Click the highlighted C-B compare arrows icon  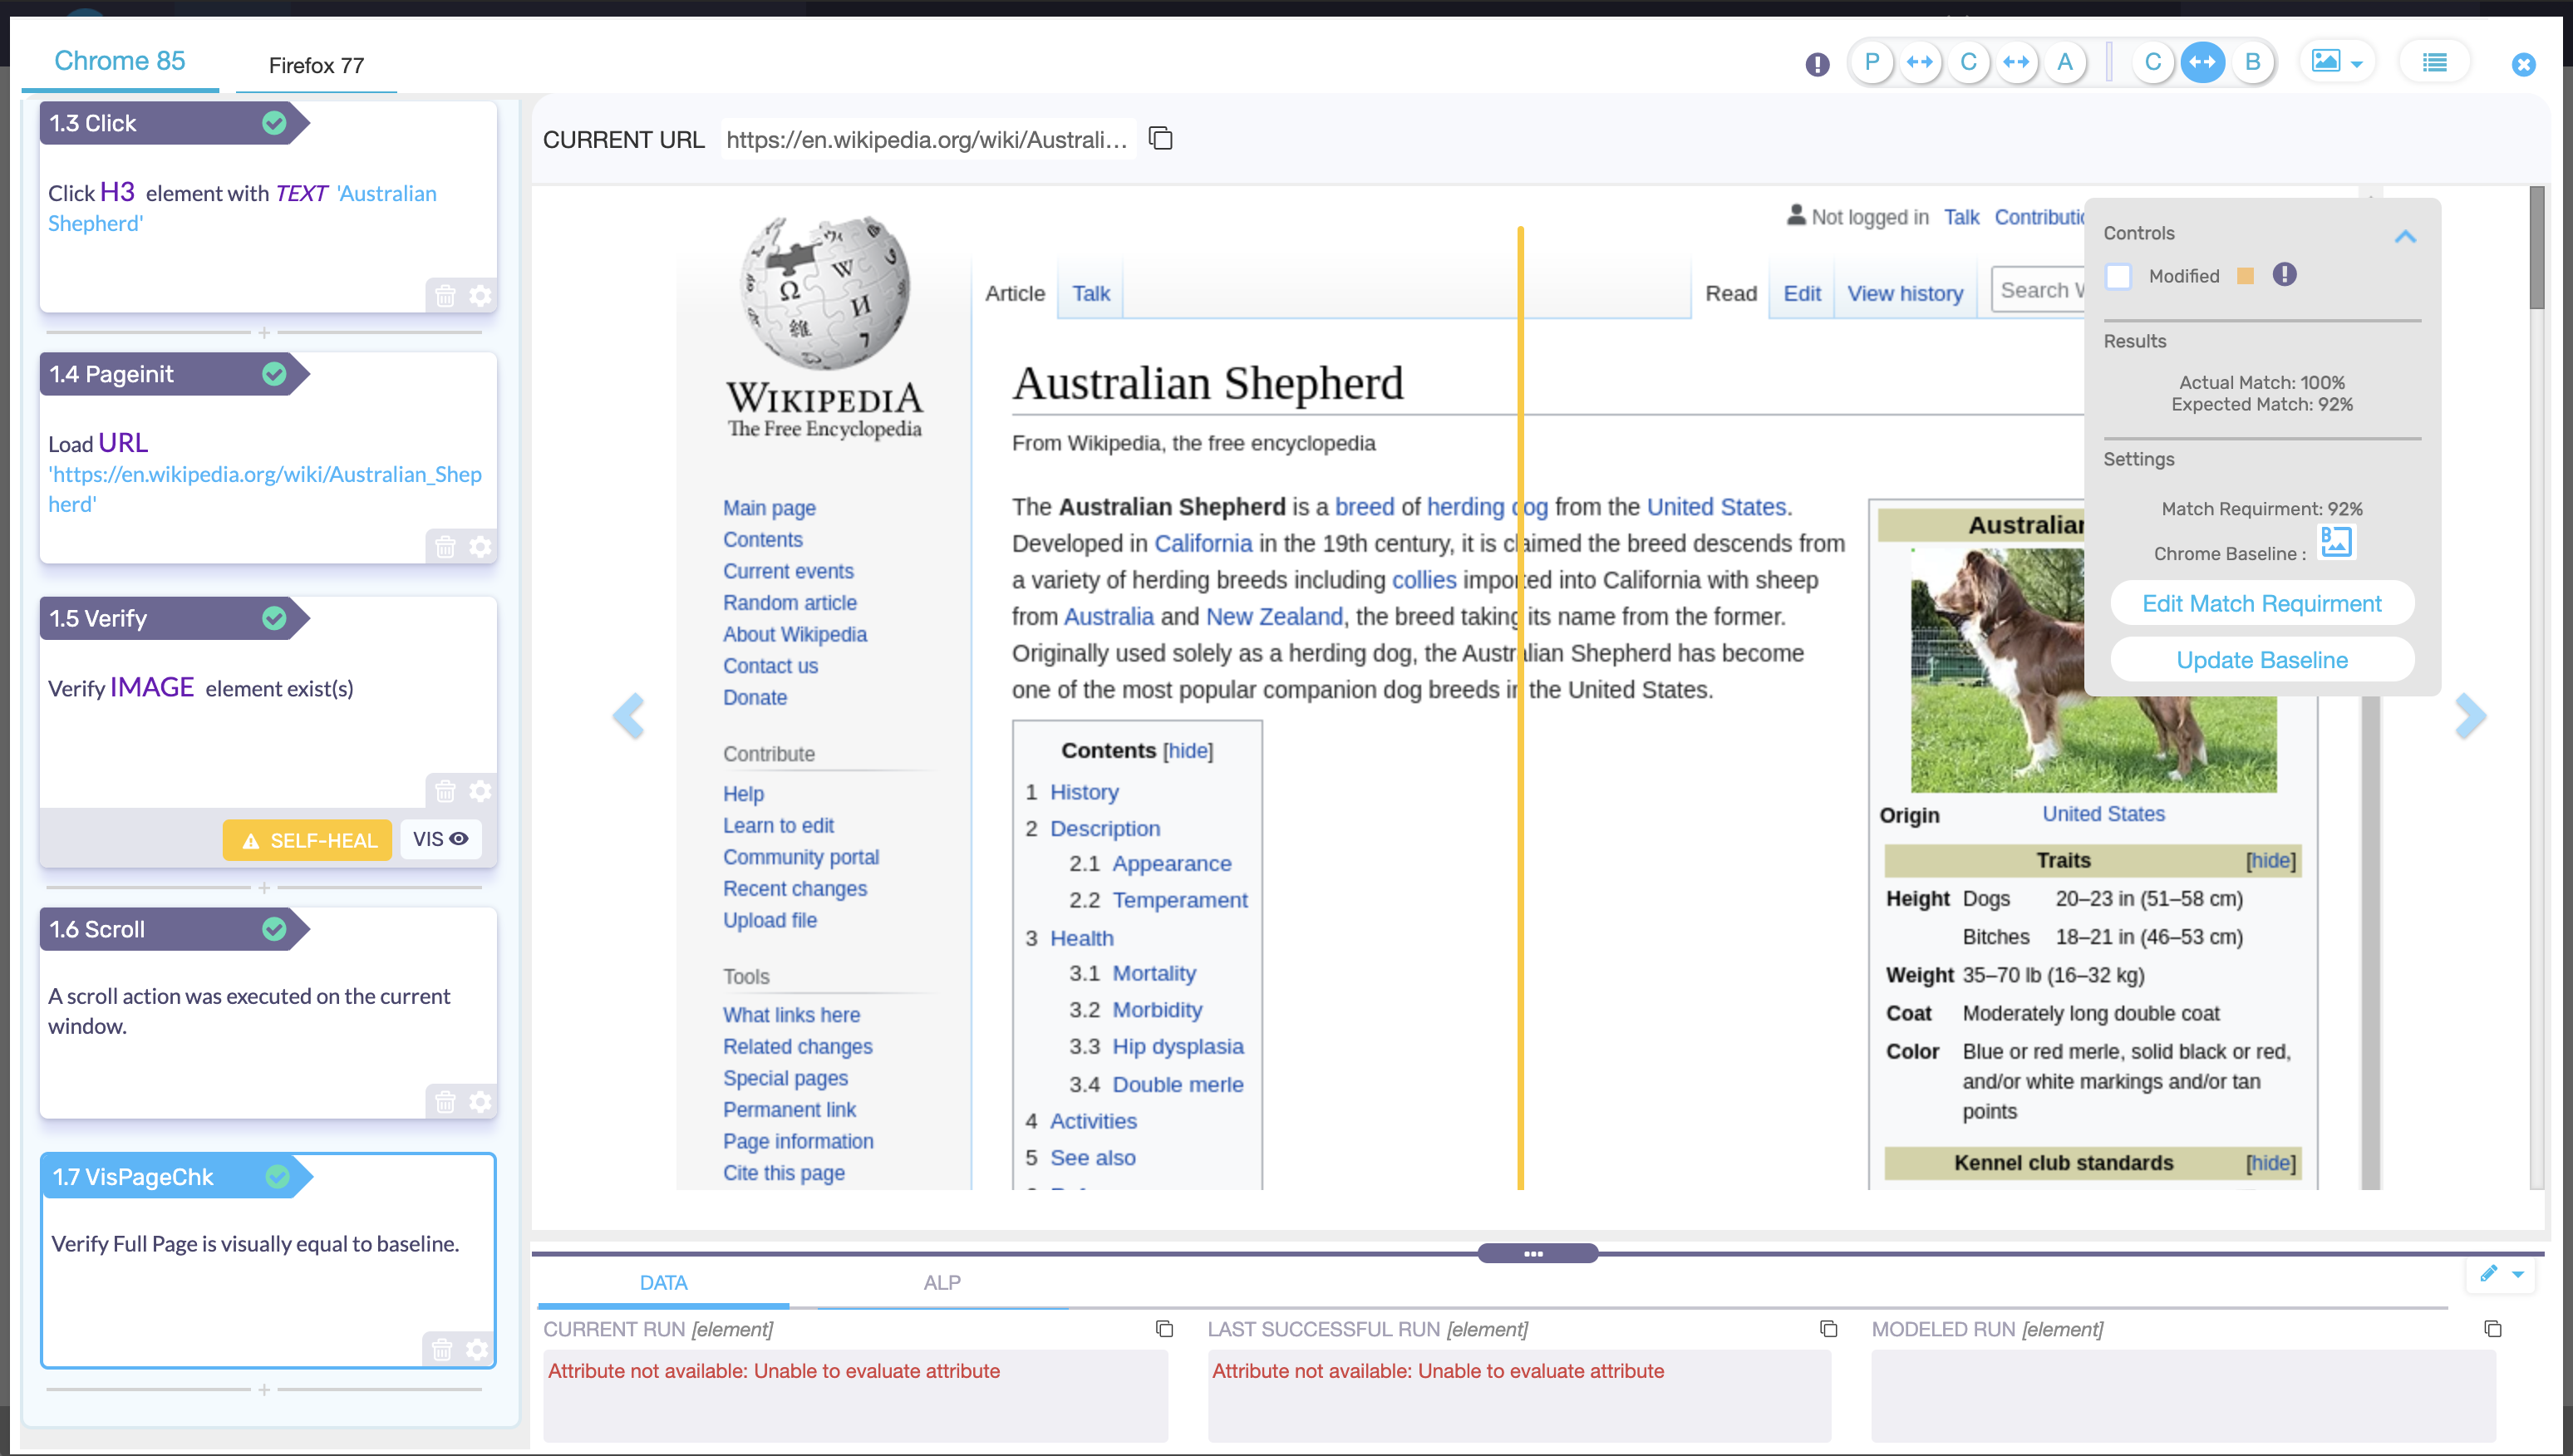pos(2202,63)
